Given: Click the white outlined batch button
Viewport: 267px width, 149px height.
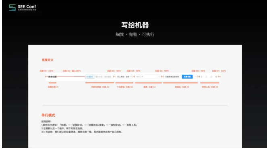Looking at the screenshot, I should [x=172, y=77].
